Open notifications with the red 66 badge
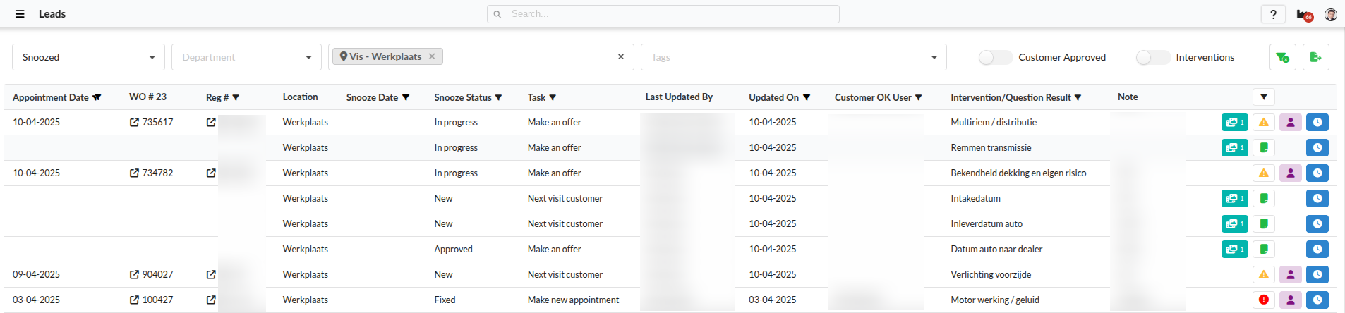This screenshot has width=1345, height=313. pos(1303,15)
